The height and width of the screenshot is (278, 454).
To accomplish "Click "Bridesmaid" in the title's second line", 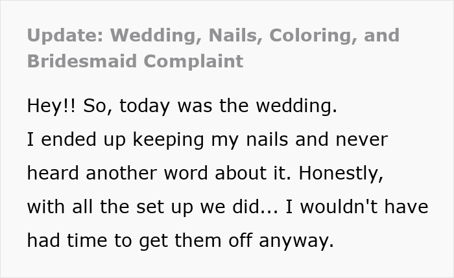I will (76, 61).
